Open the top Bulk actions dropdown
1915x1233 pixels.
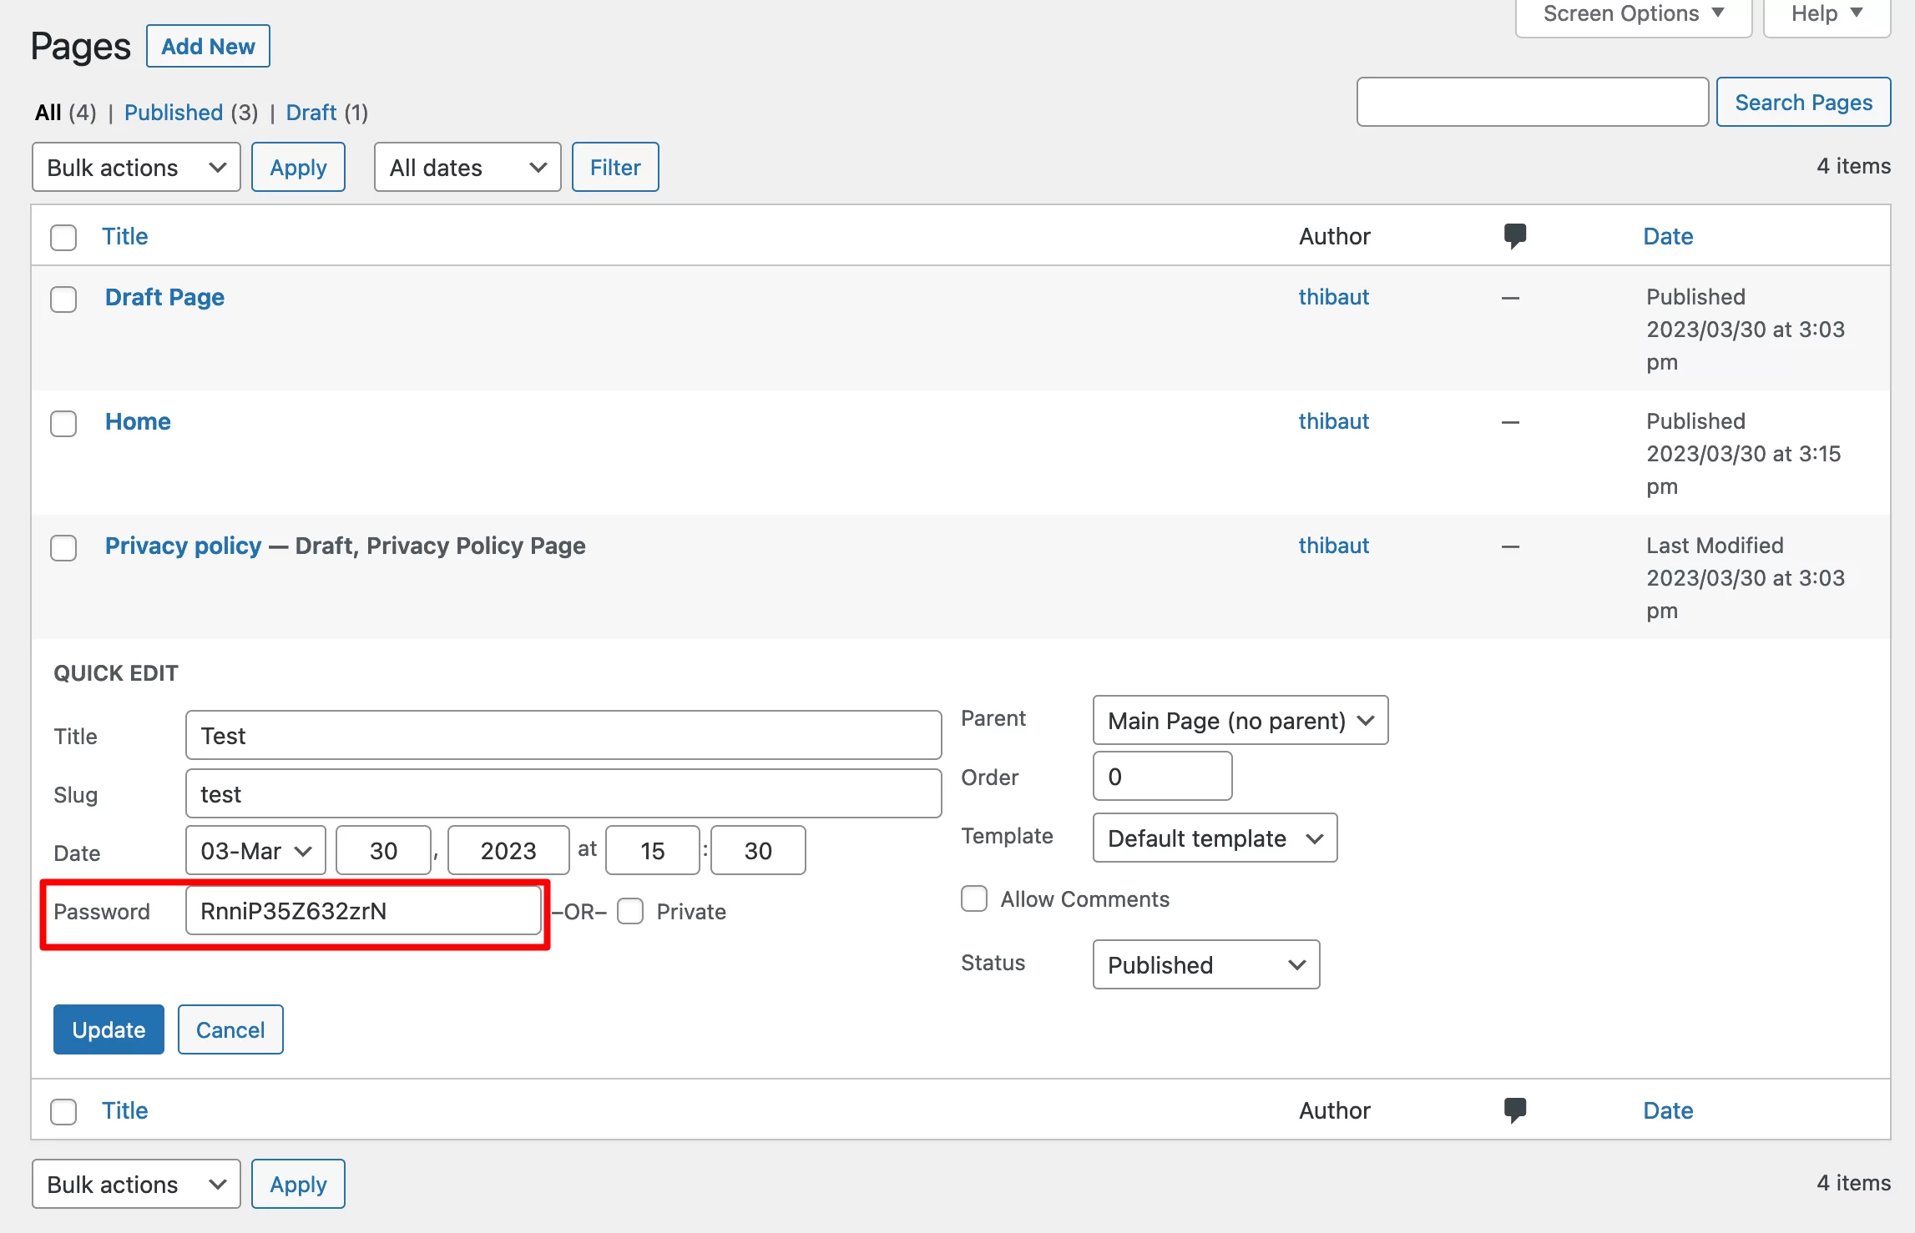coord(136,167)
